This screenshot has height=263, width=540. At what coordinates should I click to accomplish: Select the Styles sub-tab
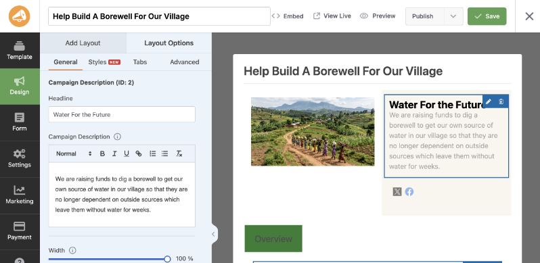(x=104, y=62)
